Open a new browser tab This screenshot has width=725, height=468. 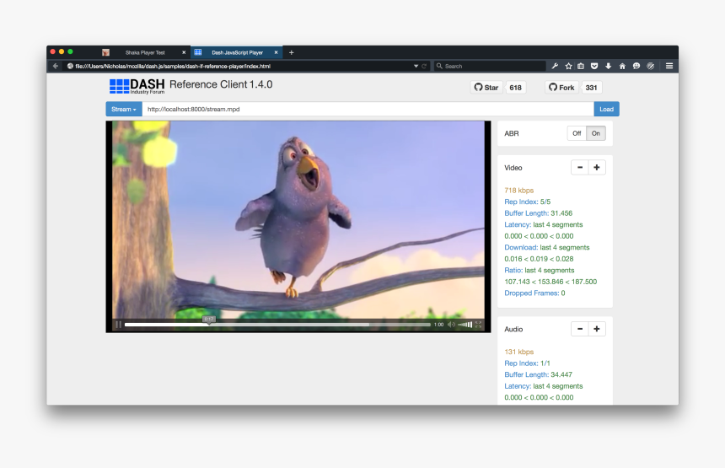coord(292,53)
